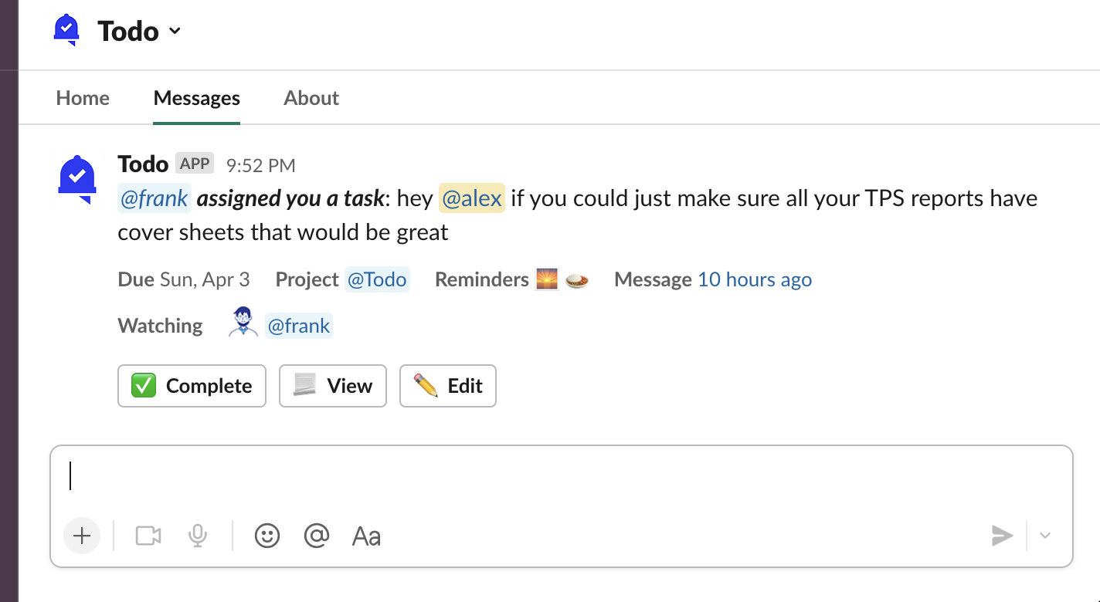
Task: Click the food bowl reminder emoji
Action: 577,279
